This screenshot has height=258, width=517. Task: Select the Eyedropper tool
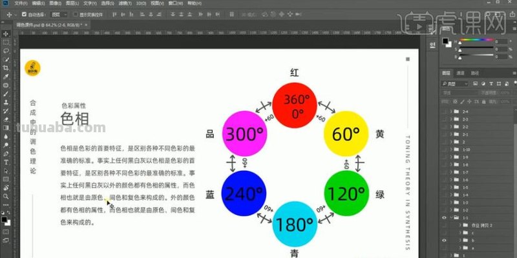click(x=6, y=76)
